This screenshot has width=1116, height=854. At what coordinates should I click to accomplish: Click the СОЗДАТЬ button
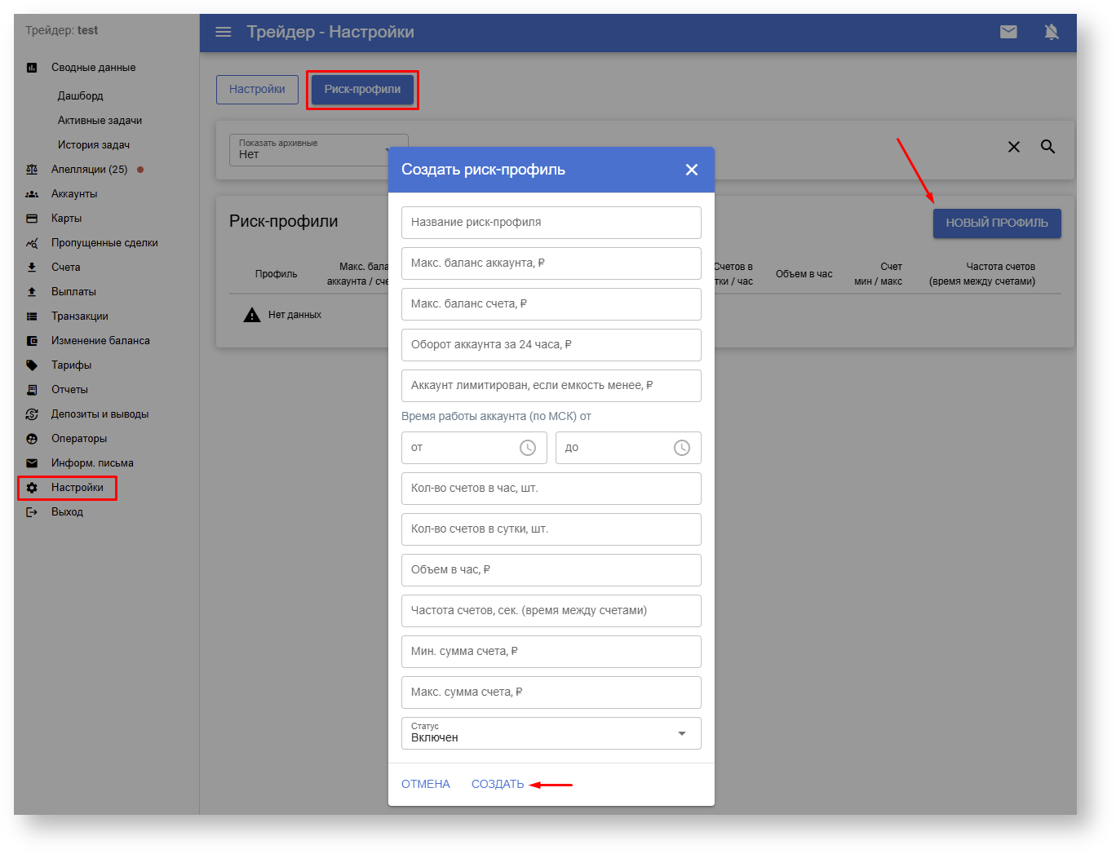click(x=498, y=784)
